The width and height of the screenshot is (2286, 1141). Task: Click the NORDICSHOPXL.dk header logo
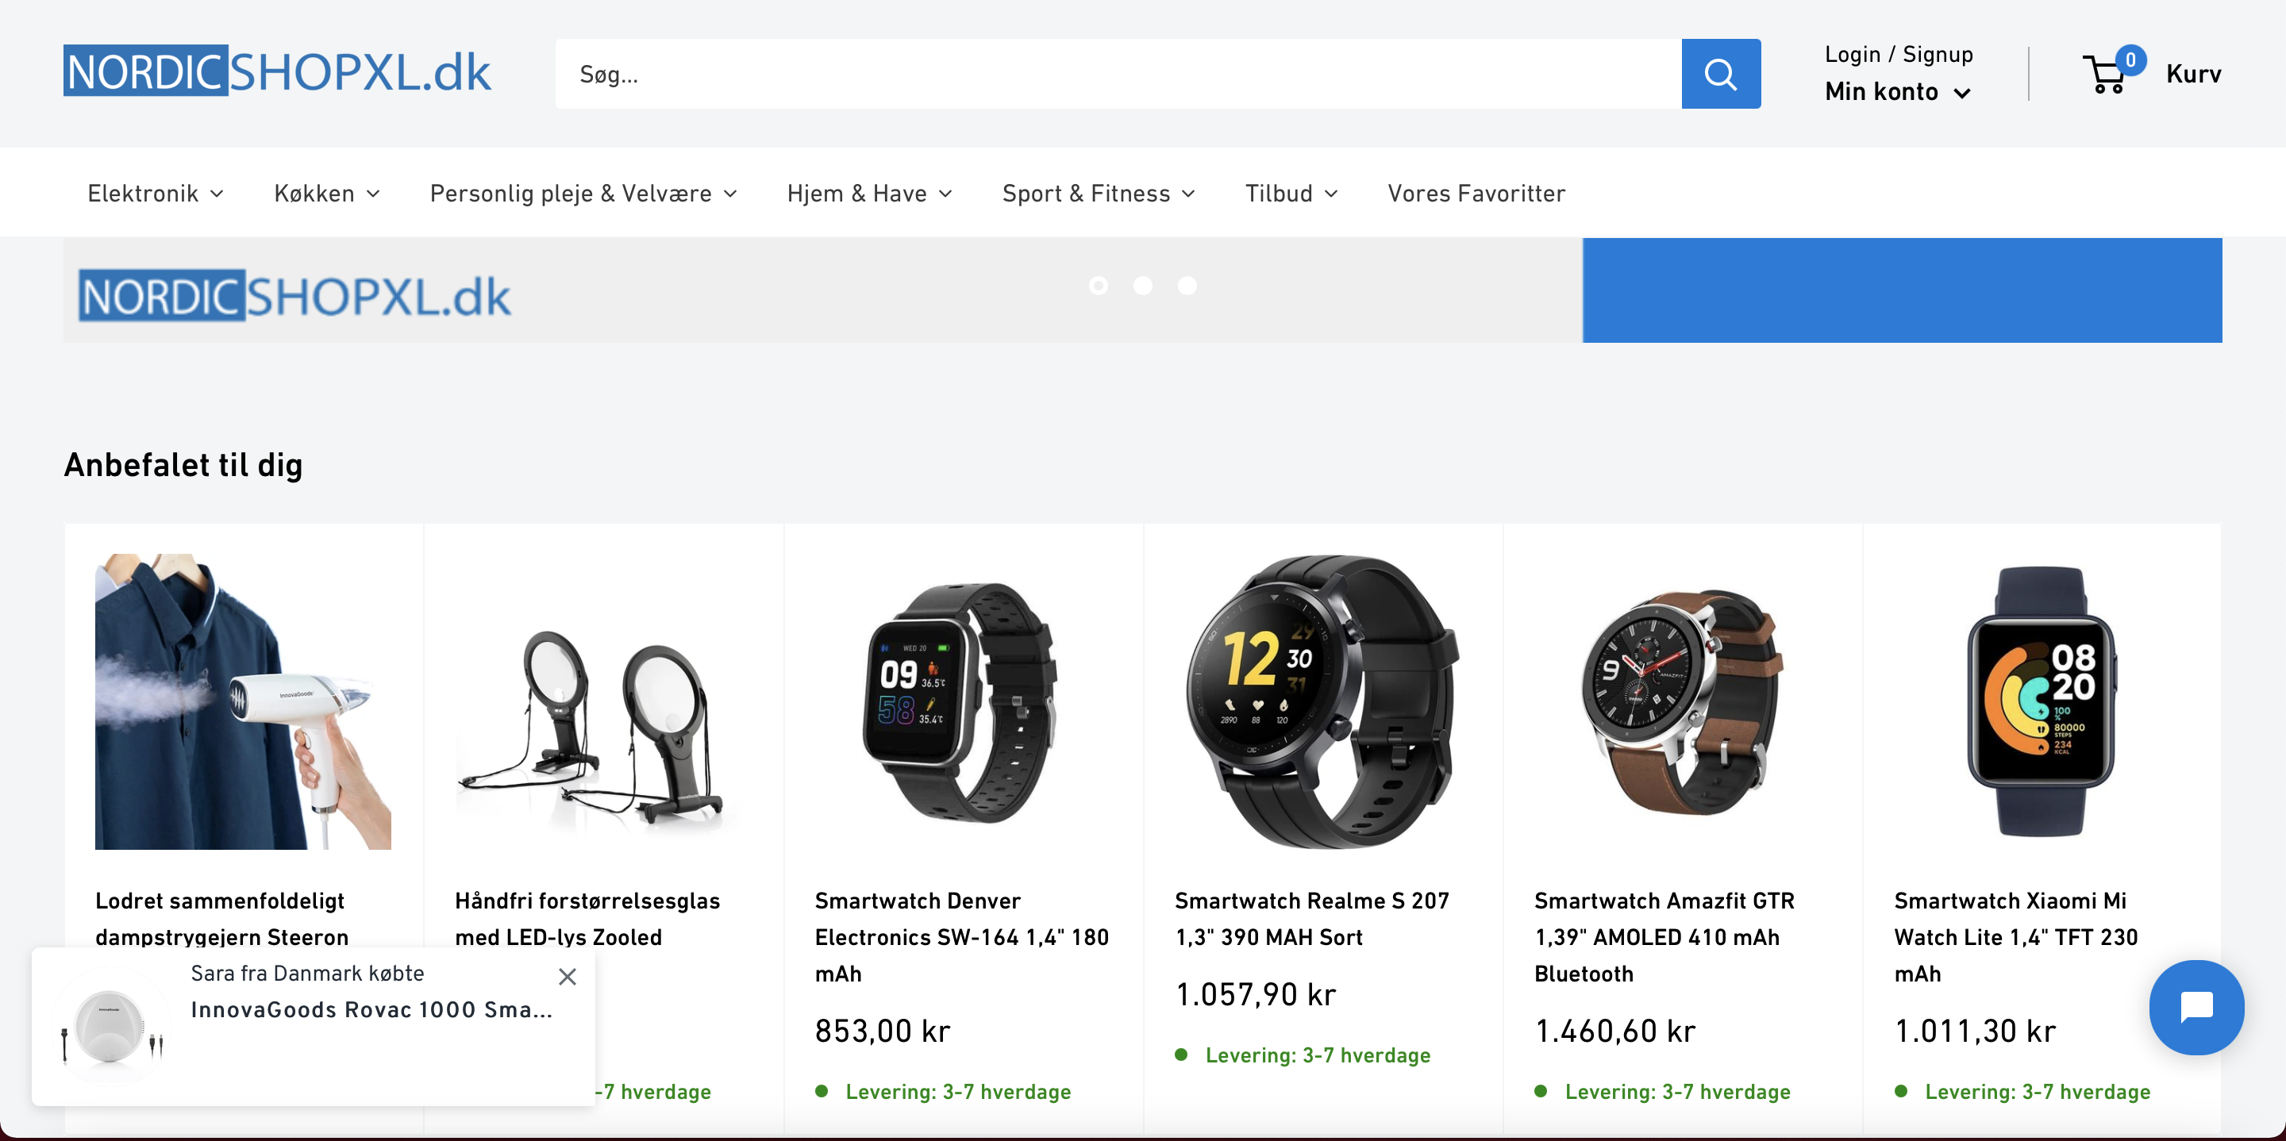(x=277, y=71)
